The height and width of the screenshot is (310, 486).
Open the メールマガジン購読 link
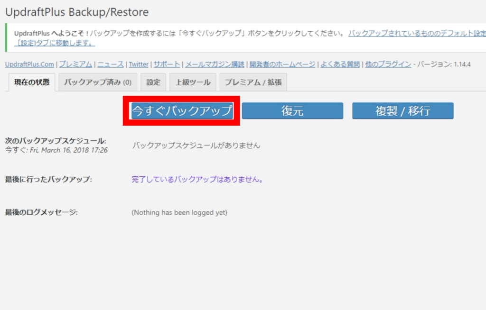pyautogui.click(x=215, y=64)
